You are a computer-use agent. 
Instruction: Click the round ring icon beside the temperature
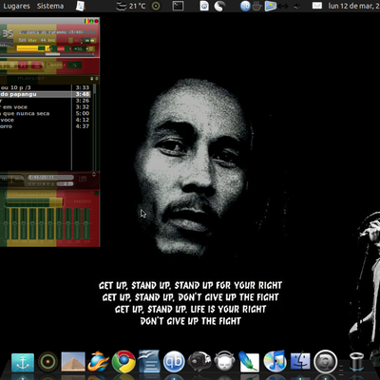[156, 6]
